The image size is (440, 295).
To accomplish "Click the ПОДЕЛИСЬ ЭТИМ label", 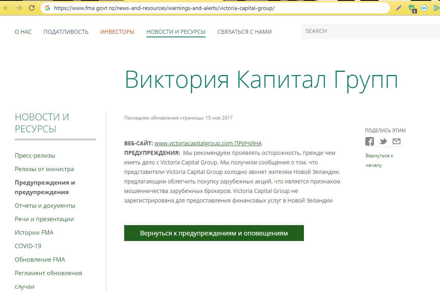I will (385, 130).
